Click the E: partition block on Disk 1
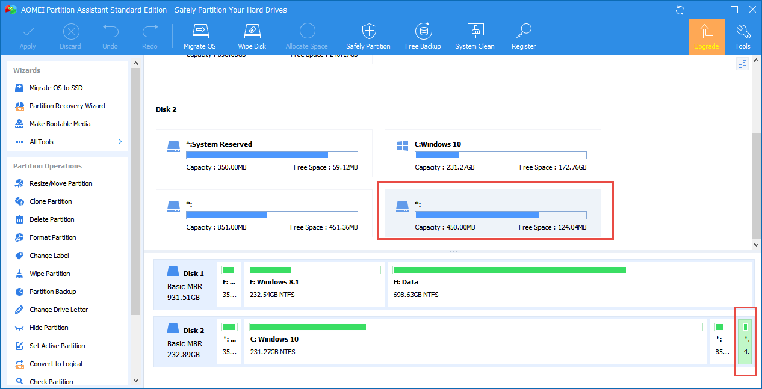The image size is (762, 389). (x=229, y=285)
